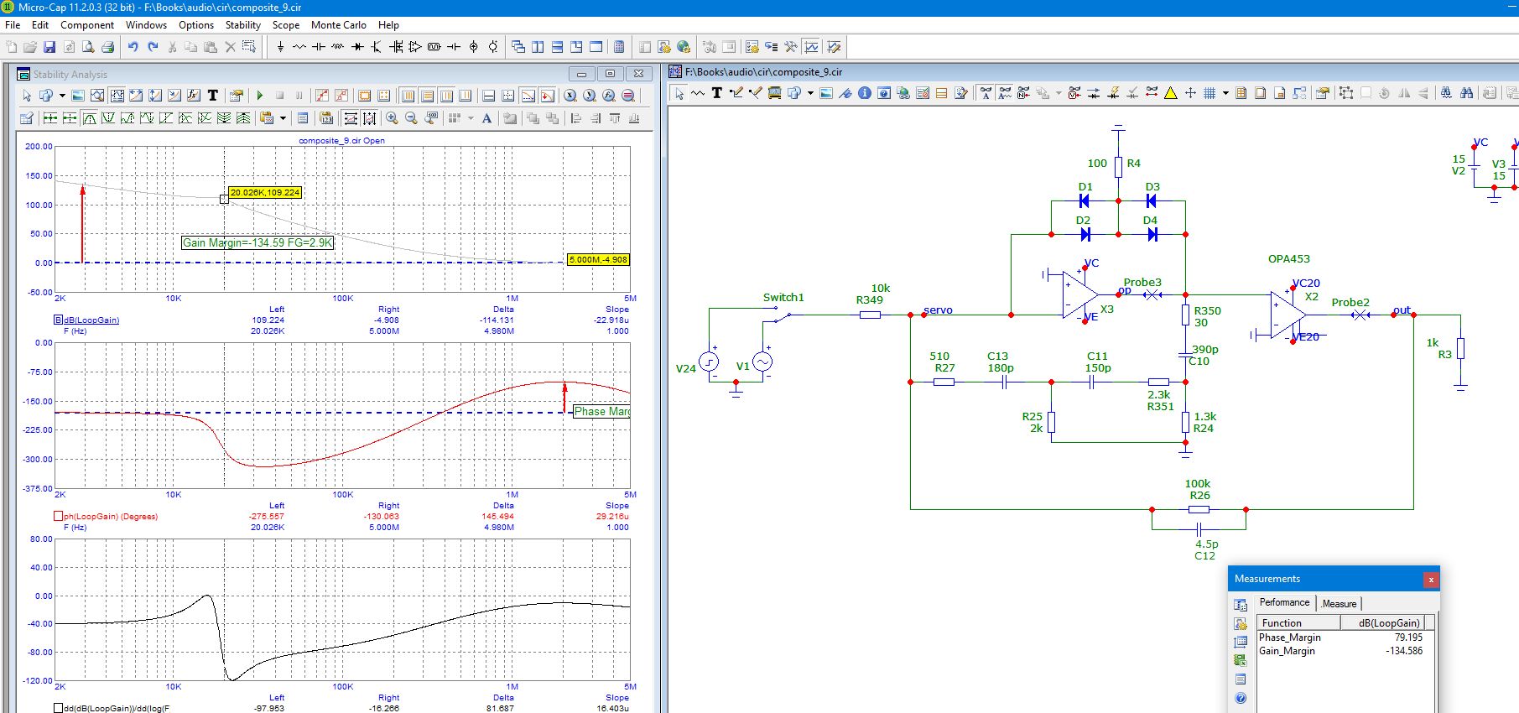Select the Capacitor component icon
The width and height of the screenshot is (1519, 713).
(319, 47)
